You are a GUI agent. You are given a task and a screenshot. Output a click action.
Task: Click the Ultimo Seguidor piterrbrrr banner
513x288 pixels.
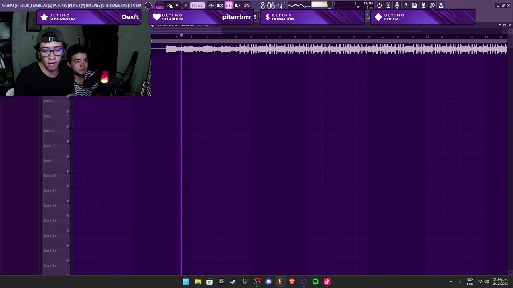pyautogui.click(x=201, y=17)
